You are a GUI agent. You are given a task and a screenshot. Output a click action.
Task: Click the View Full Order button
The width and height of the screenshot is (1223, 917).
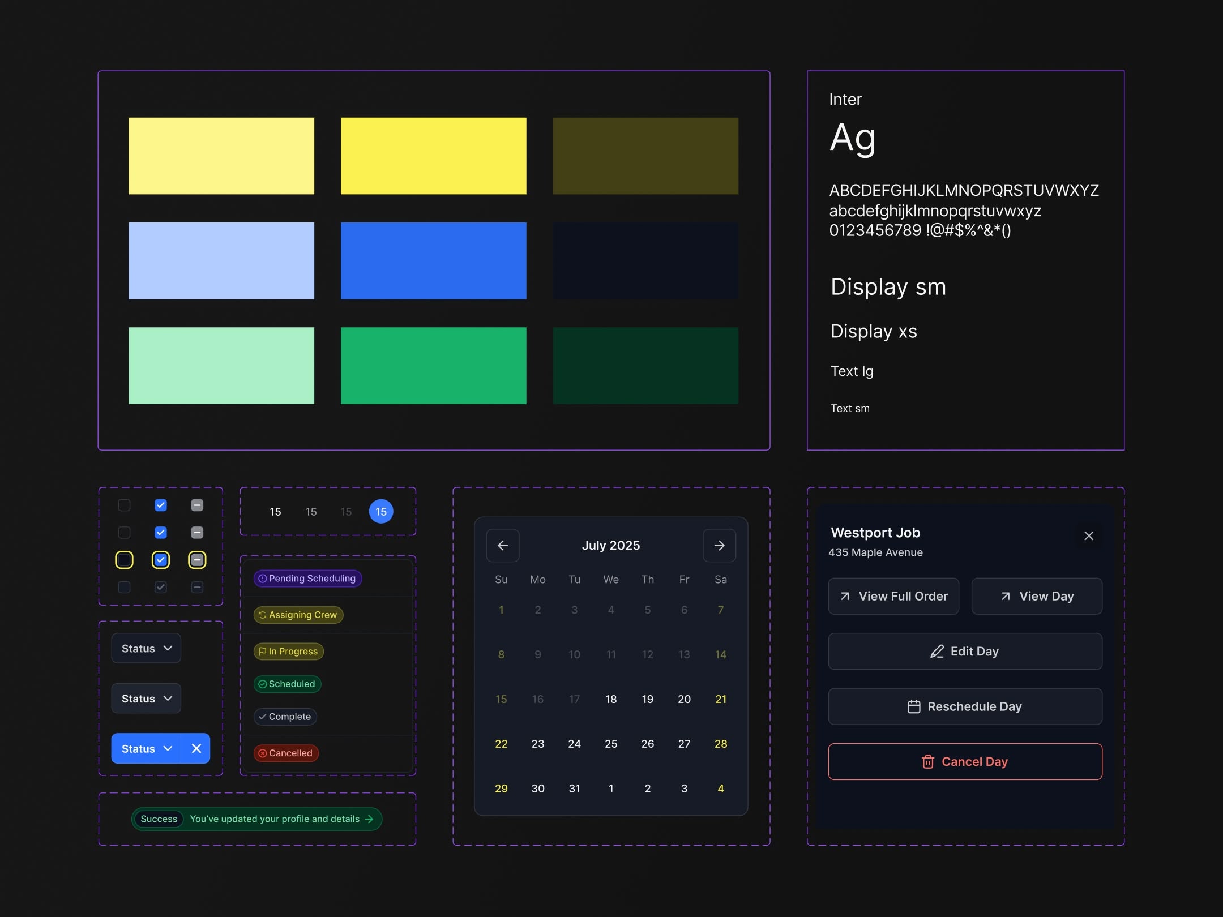pyautogui.click(x=893, y=595)
